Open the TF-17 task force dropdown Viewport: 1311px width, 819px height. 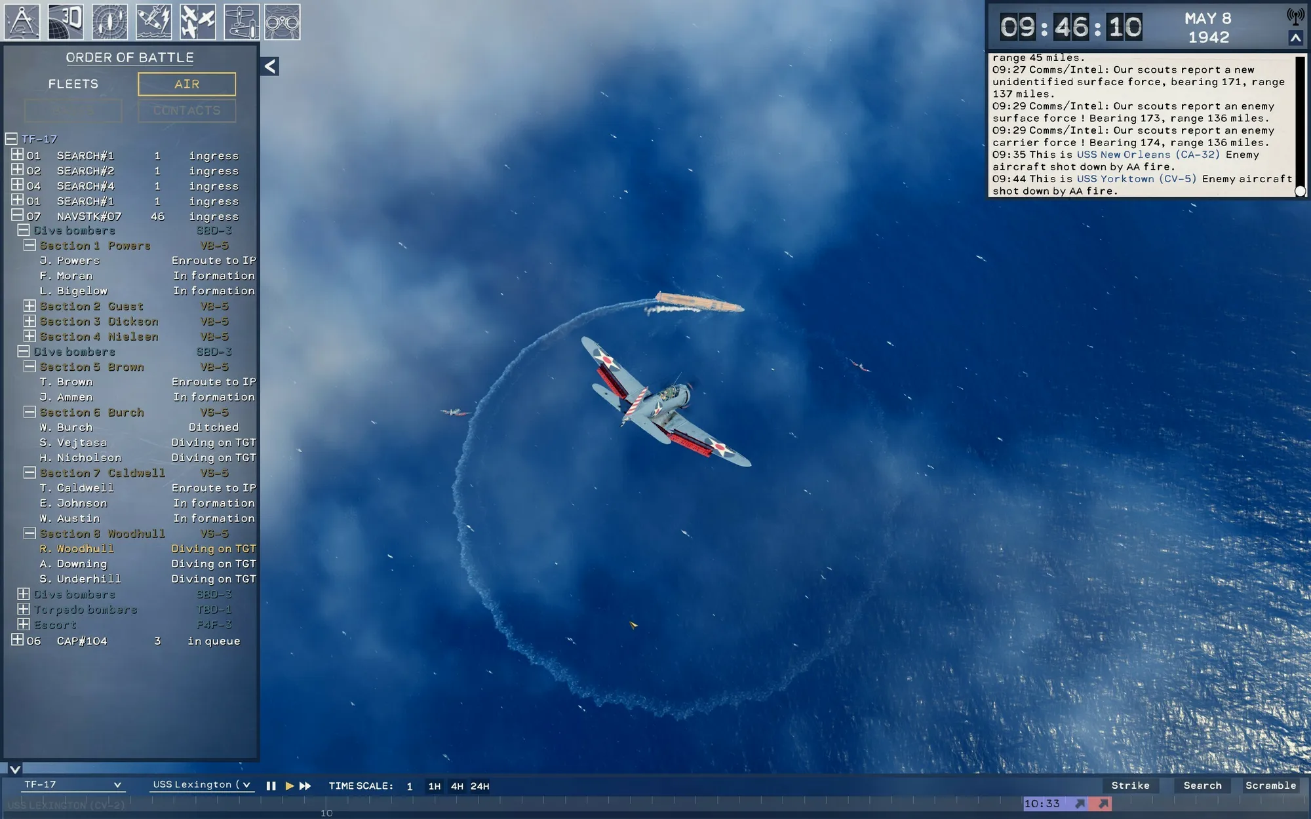[72, 784]
